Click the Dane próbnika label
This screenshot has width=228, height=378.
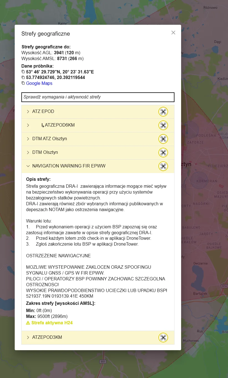coord(37,66)
